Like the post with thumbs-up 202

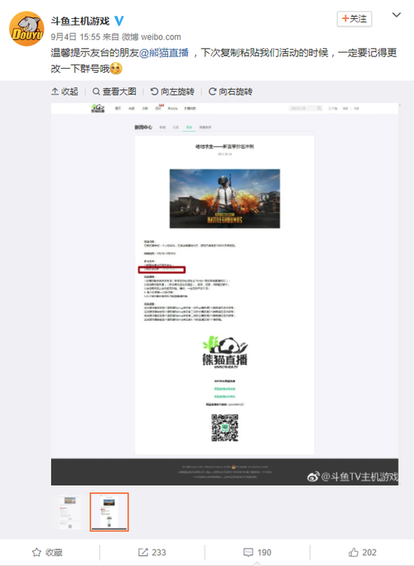click(363, 552)
